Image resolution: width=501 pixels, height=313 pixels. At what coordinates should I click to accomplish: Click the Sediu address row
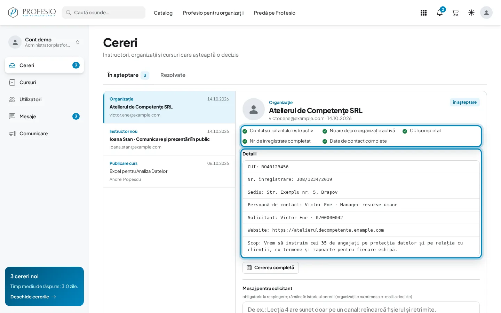point(361,192)
